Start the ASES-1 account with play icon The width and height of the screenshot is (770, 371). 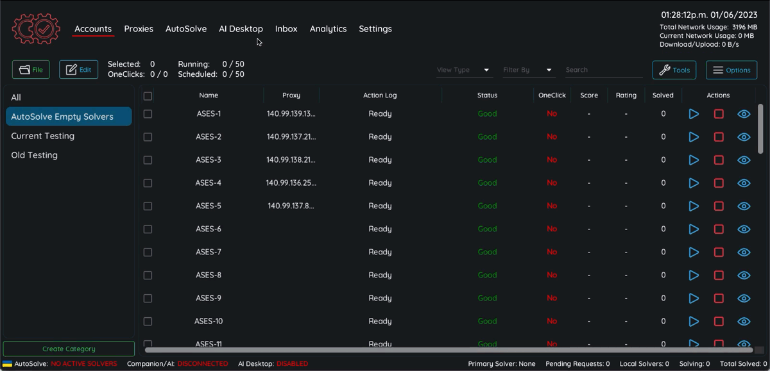pos(694,114)
